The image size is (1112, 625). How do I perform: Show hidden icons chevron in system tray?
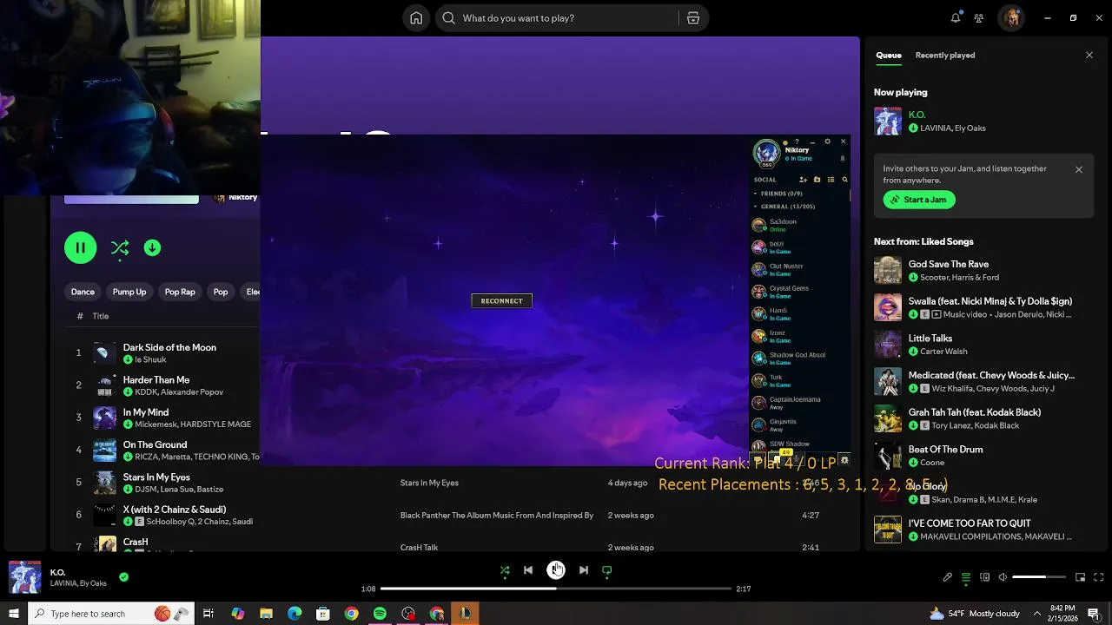[x=1036, y=614]
